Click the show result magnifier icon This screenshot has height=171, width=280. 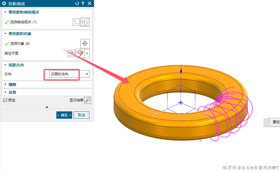(87, 100)
